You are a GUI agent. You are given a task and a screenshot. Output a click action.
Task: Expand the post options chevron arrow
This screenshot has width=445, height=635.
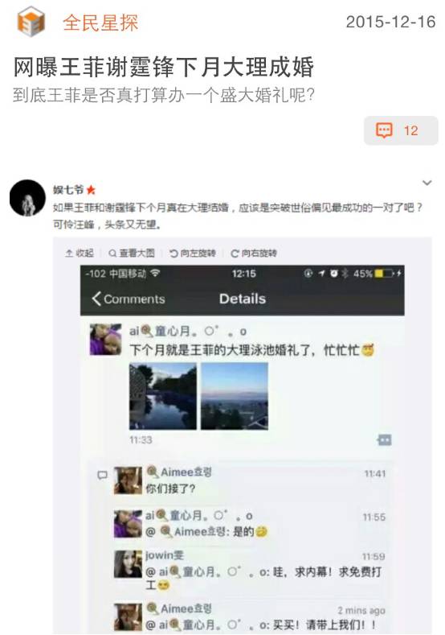[427, 183]
